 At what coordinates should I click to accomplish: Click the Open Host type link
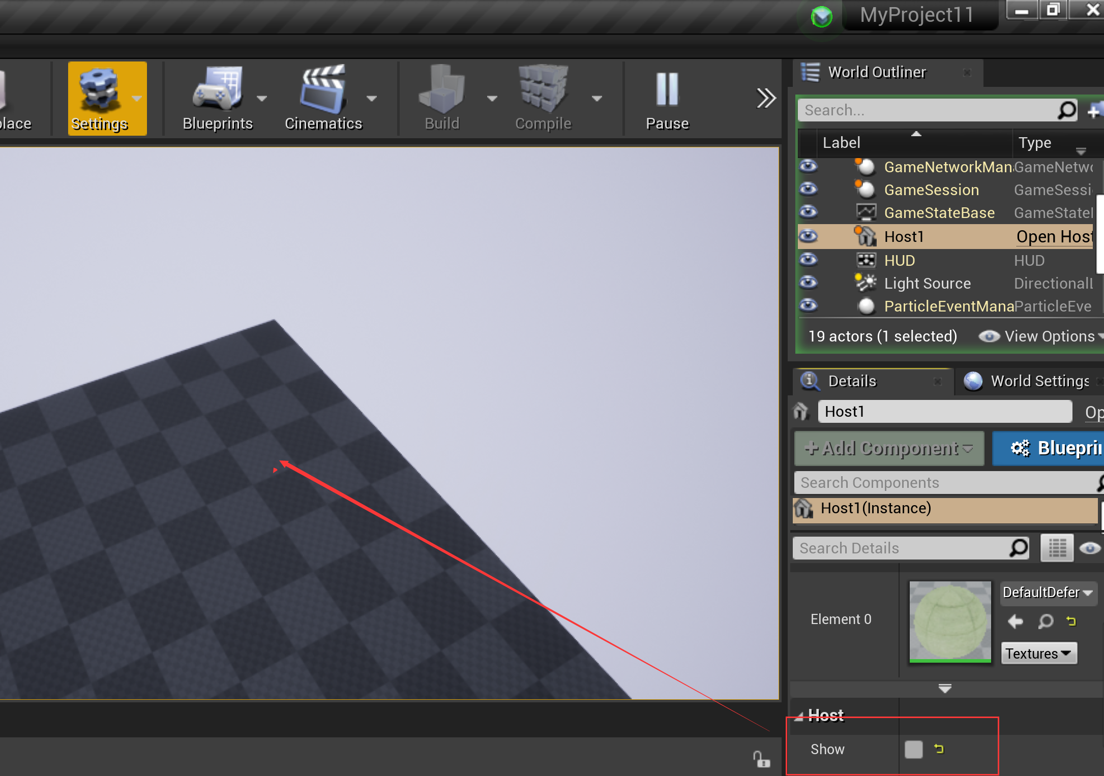click(x=1054, y=237)
